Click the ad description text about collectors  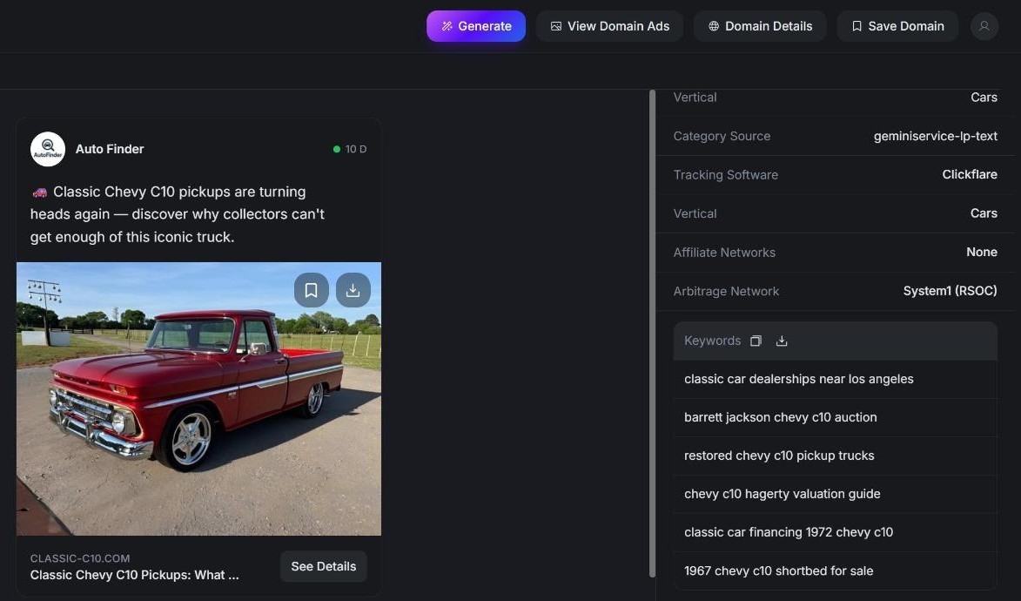click(x=177, y=214)
